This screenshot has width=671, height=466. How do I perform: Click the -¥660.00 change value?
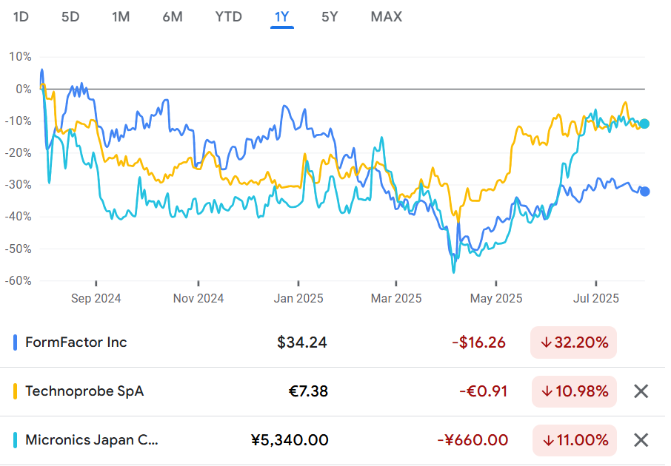coord(473,440)
